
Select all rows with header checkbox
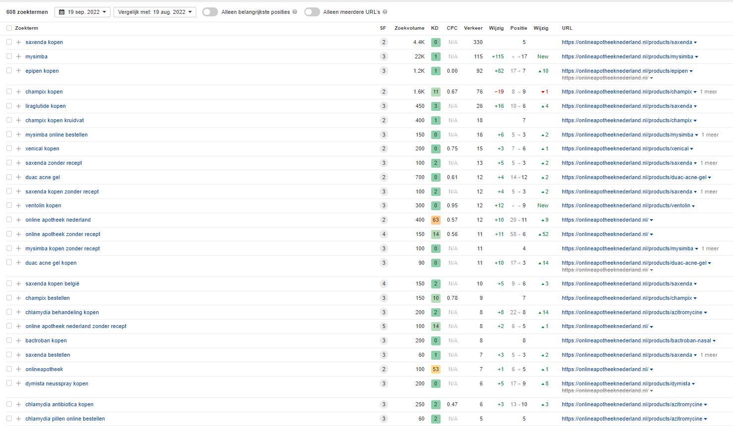coord(9,28)
